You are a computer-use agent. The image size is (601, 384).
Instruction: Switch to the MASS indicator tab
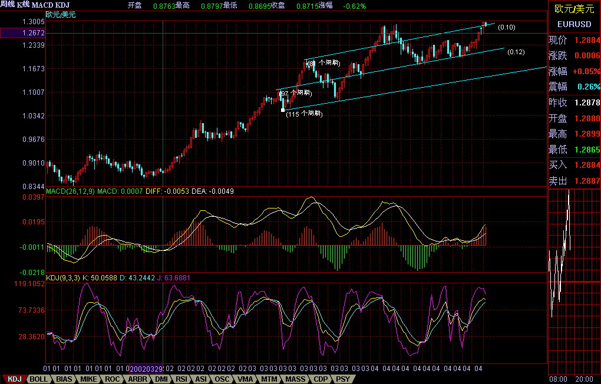click(296, 379)
